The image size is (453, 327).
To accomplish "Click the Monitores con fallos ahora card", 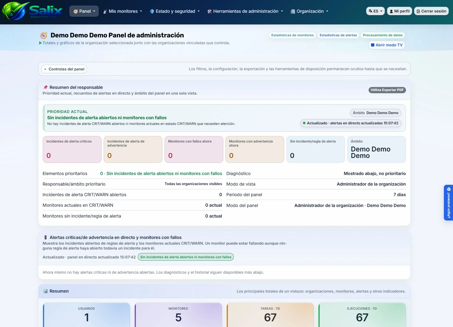I will (x=194, y=149).
